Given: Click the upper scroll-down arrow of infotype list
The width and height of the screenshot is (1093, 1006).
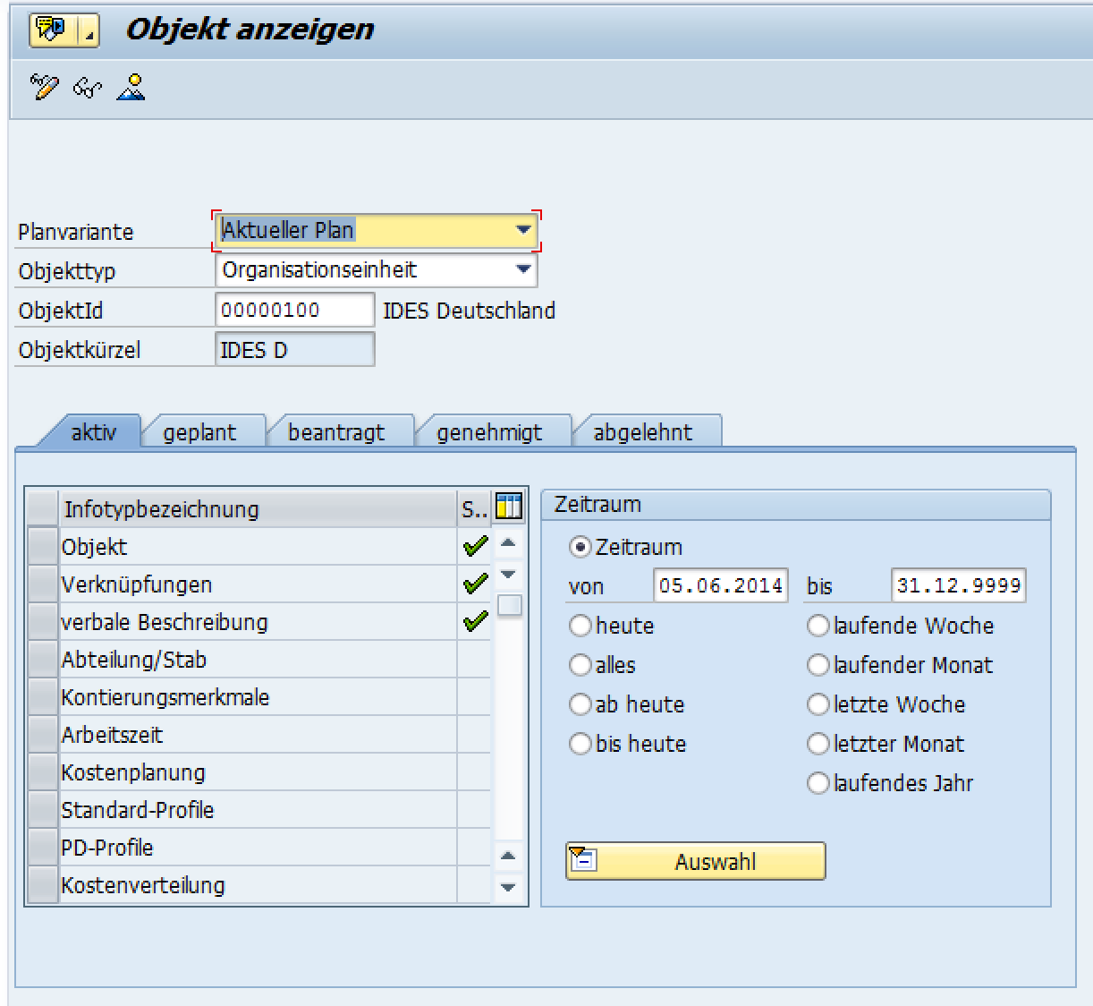Looking at the screenshot, I should (508, 574).
